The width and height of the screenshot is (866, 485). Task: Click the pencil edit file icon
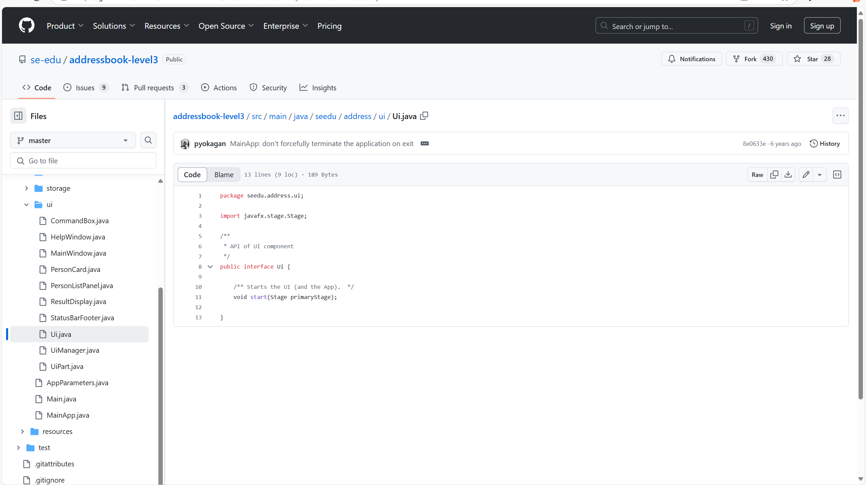tap(806, 175)
